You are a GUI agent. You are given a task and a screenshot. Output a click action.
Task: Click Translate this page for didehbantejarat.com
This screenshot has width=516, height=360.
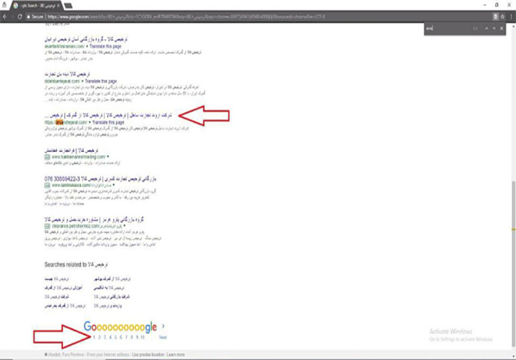106,82
